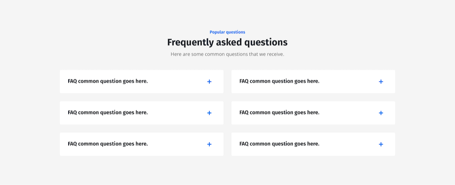Click the plus icon in the top-left FAQ card

[x=209, y=82]
